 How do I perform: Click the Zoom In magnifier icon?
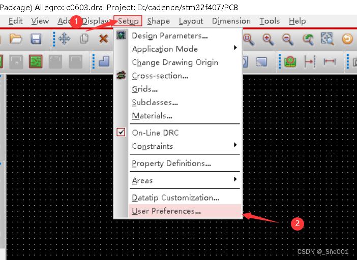268,39
